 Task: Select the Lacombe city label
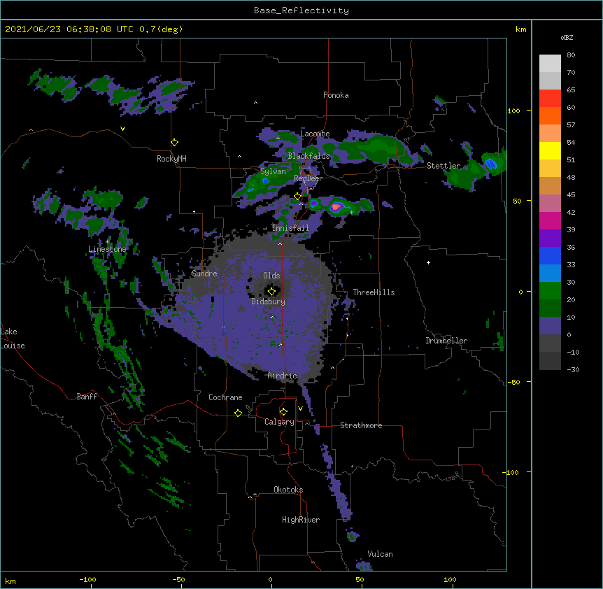pyautogui.click(x=315, y=134)
